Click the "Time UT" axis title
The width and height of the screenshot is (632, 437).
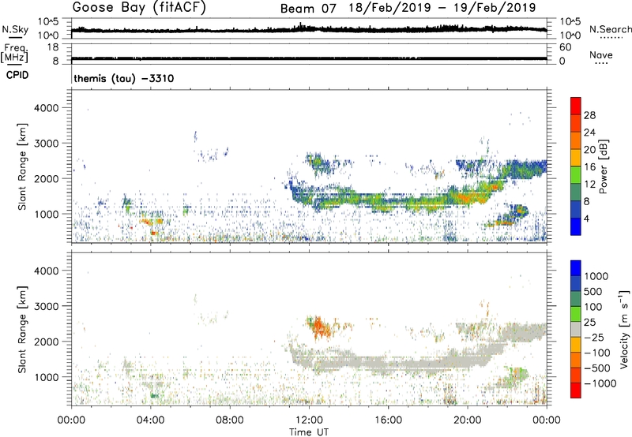click(x=309, y=431)
